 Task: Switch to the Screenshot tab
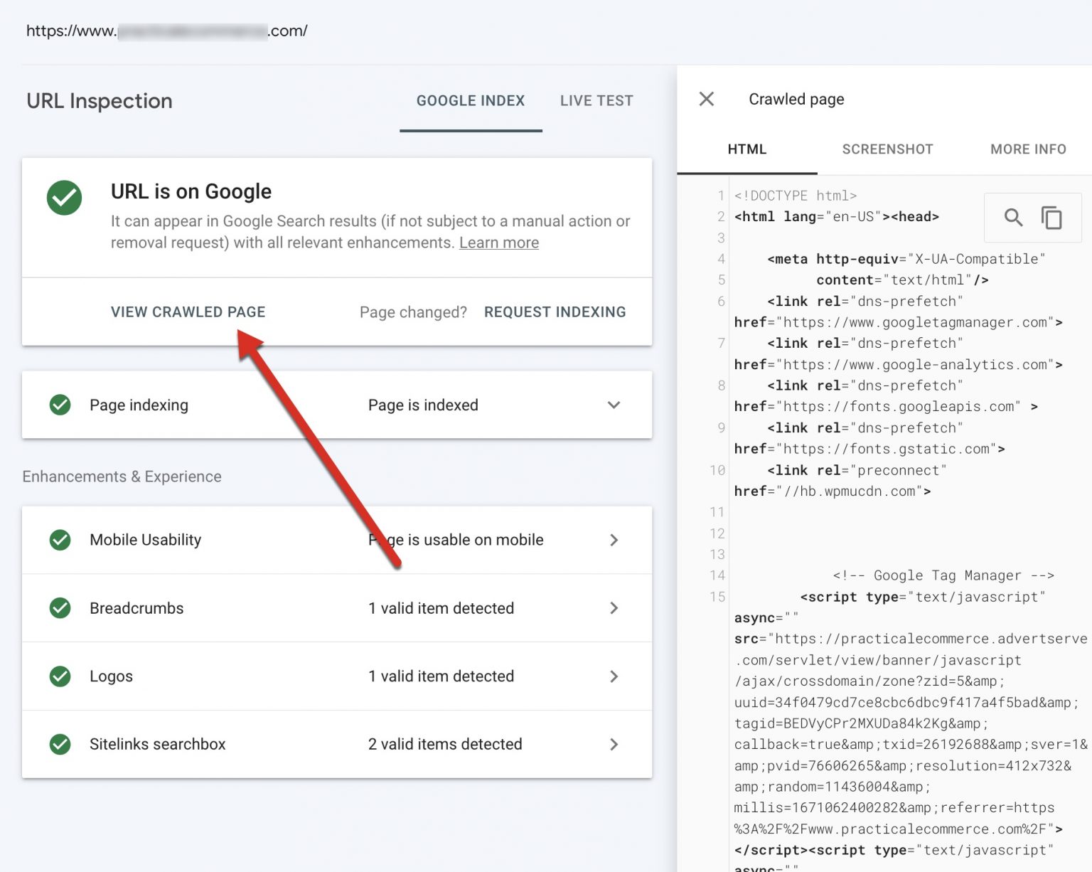tap(887, 149)
